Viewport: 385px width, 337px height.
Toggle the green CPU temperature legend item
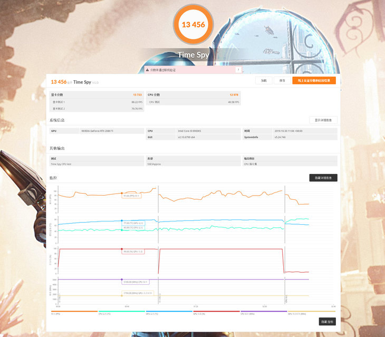(x=122, y=312)
